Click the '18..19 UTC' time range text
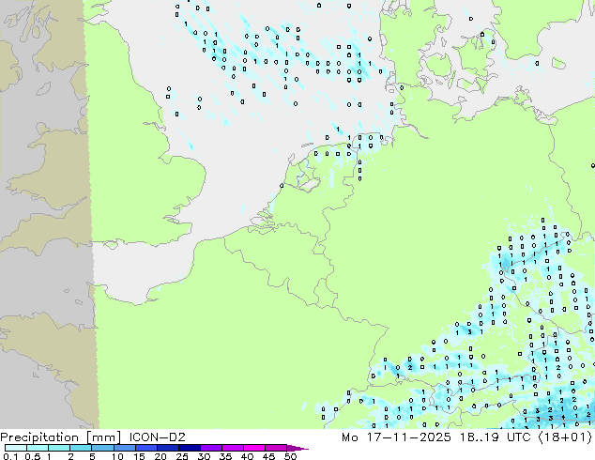This screenshot has height=460, width=595. point(496,437)
